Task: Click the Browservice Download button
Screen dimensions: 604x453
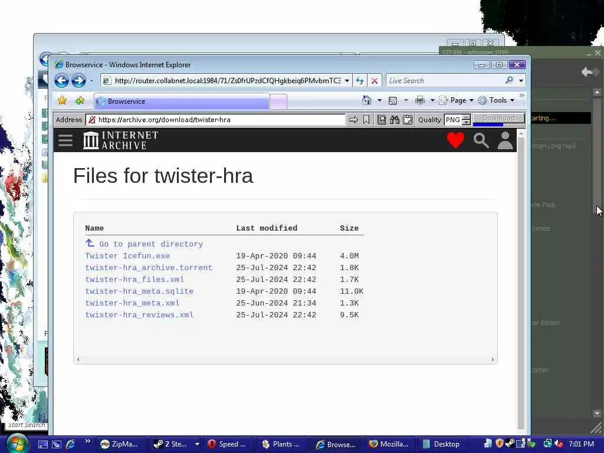Action: pyautogui.click(x=498, y=118)
